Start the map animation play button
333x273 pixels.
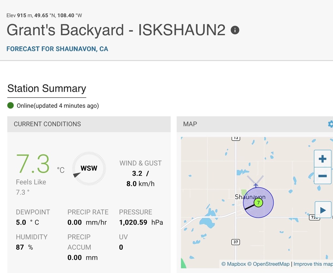click(x=323, y=210)
